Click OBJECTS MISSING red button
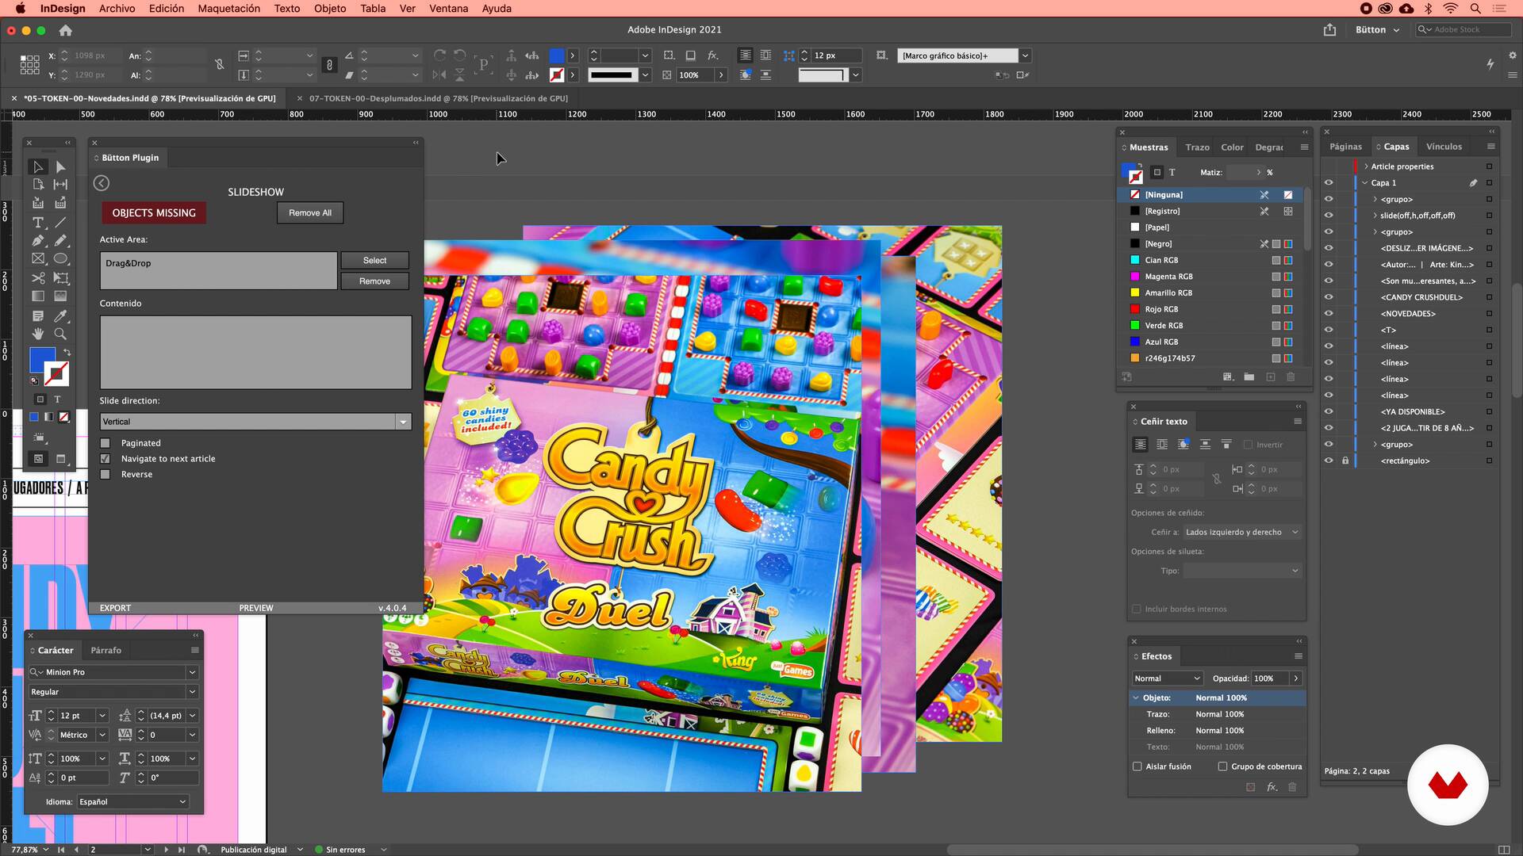Screen dimensions: 1523x856 tap(154, 213)
